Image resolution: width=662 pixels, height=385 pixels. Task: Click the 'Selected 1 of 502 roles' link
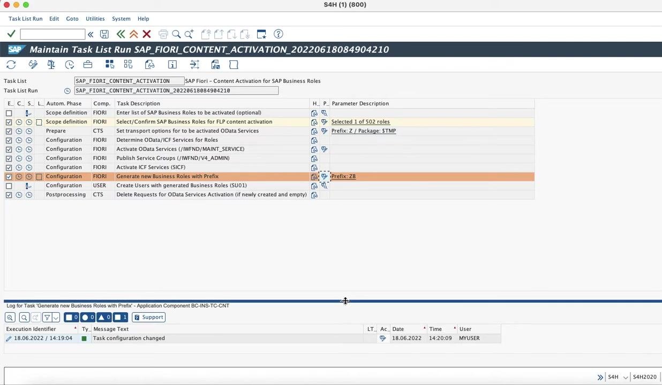pos(360,122)
